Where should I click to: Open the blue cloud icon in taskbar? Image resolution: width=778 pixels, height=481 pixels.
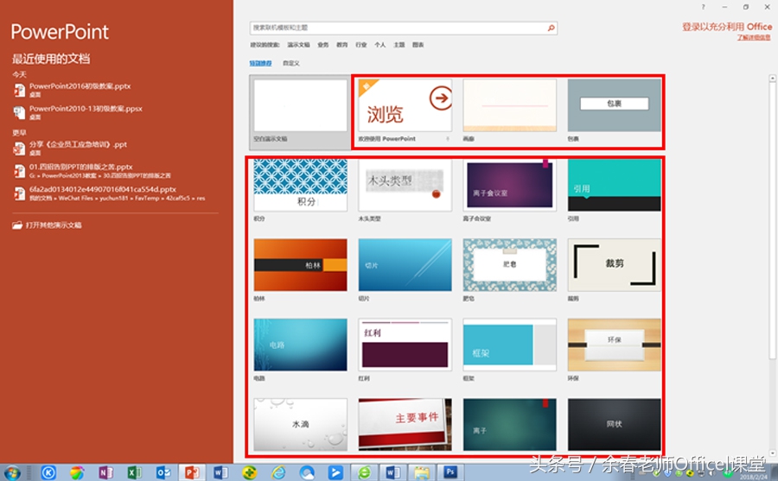(x=307, y=472)
